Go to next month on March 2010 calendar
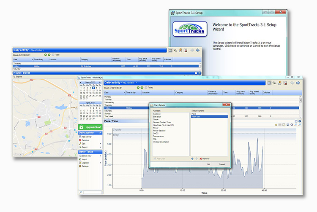This screenshot has height=212, width=317. pyautogui.click(x=100, y=83)
